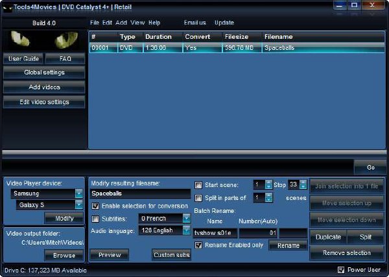Click the Go button
Screen dimensions: 389x277
(371, 168)
